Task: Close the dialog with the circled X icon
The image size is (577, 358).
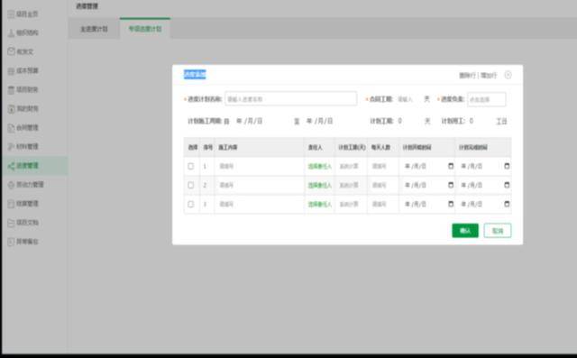Action: (x=508, y=75)
